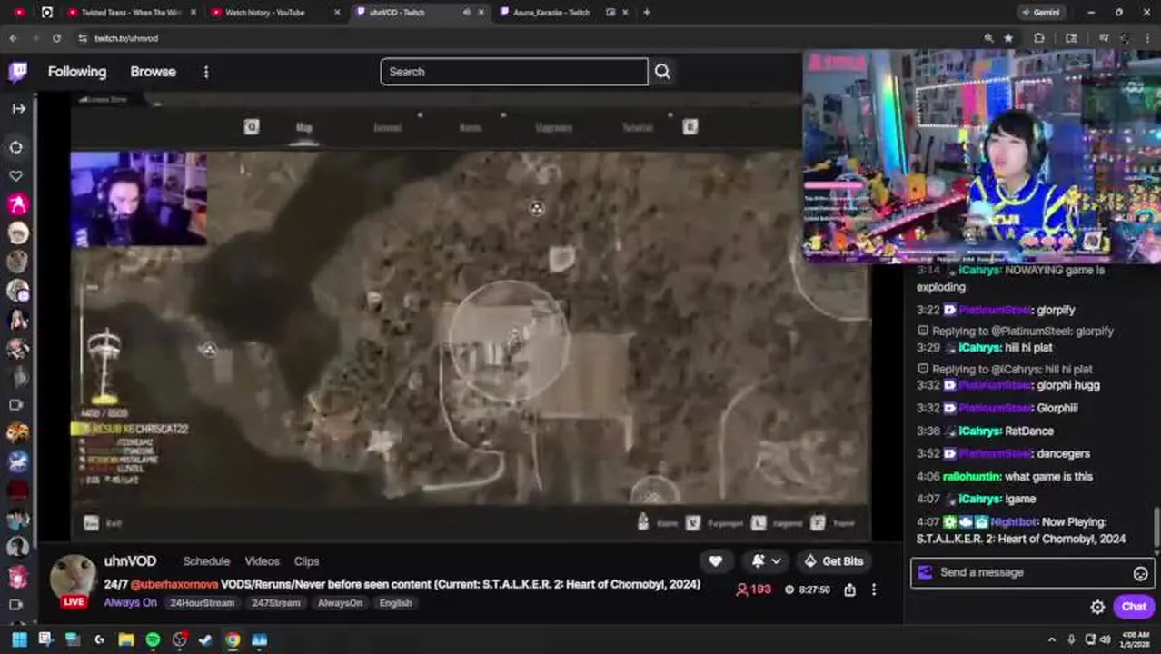The width and height of the screenshot is (1161, 654).
Task: Open the Windows Start menu
Action: coord(19,639)
